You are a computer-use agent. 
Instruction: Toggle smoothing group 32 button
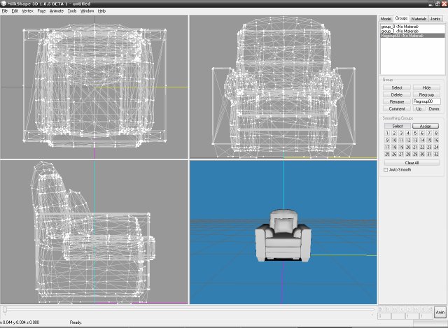(x=435, y=154)
